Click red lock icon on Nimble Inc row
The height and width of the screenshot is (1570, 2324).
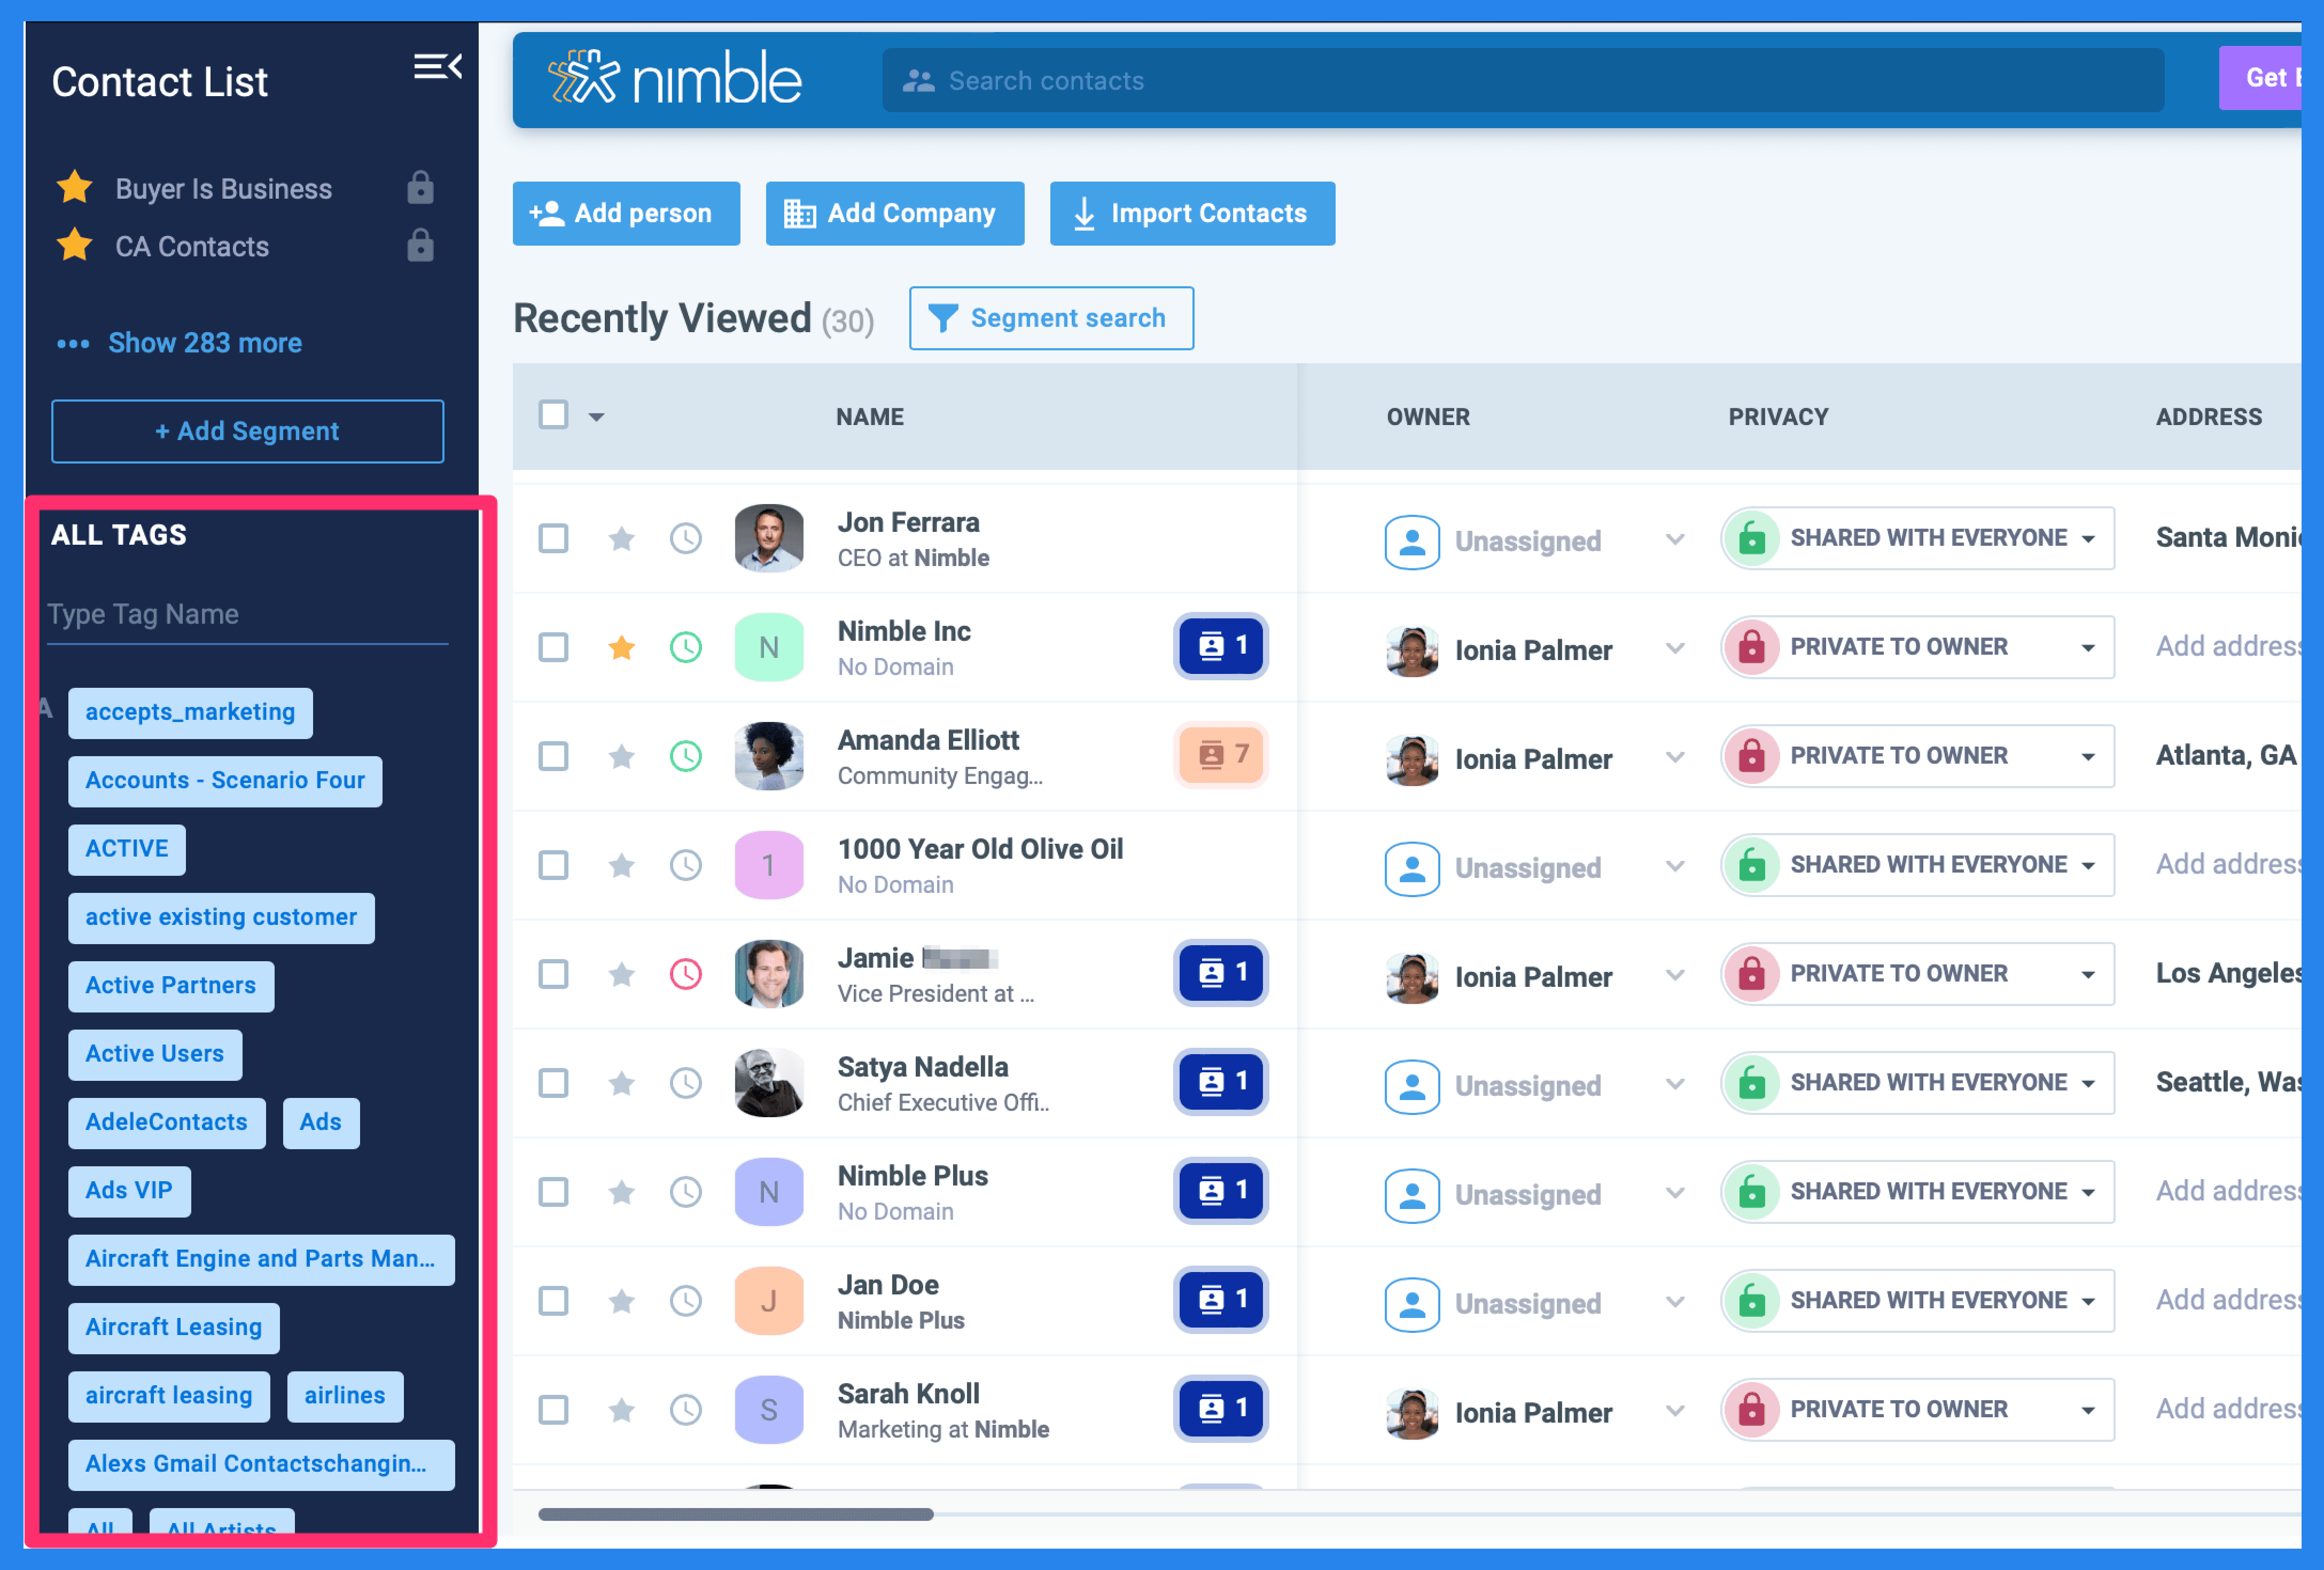1752,648
